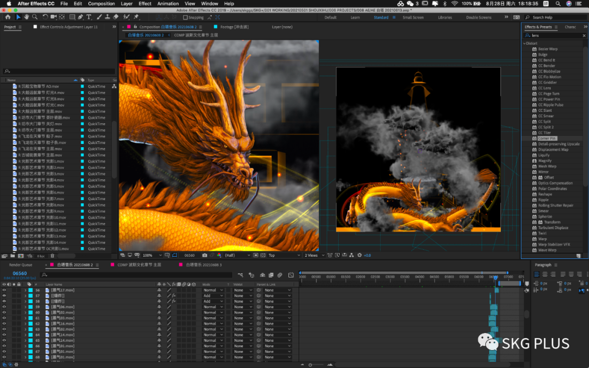This screenshot has height=368, width=589.
Task: Open the Composition menu
Action: click(101, 3)
